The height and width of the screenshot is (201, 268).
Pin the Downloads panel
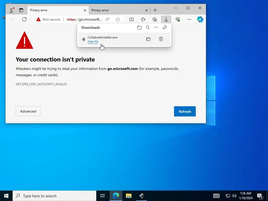[x=165, y=27]
